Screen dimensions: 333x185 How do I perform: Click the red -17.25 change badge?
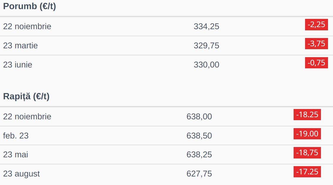click(x=307, y=172)
